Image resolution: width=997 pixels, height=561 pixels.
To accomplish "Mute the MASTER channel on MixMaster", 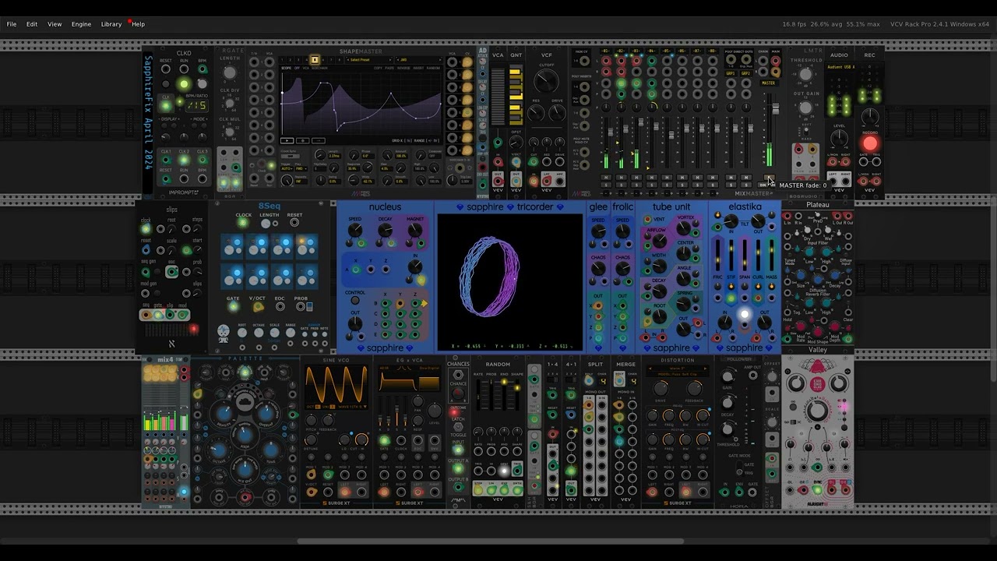I will click(x=769, y=177).
